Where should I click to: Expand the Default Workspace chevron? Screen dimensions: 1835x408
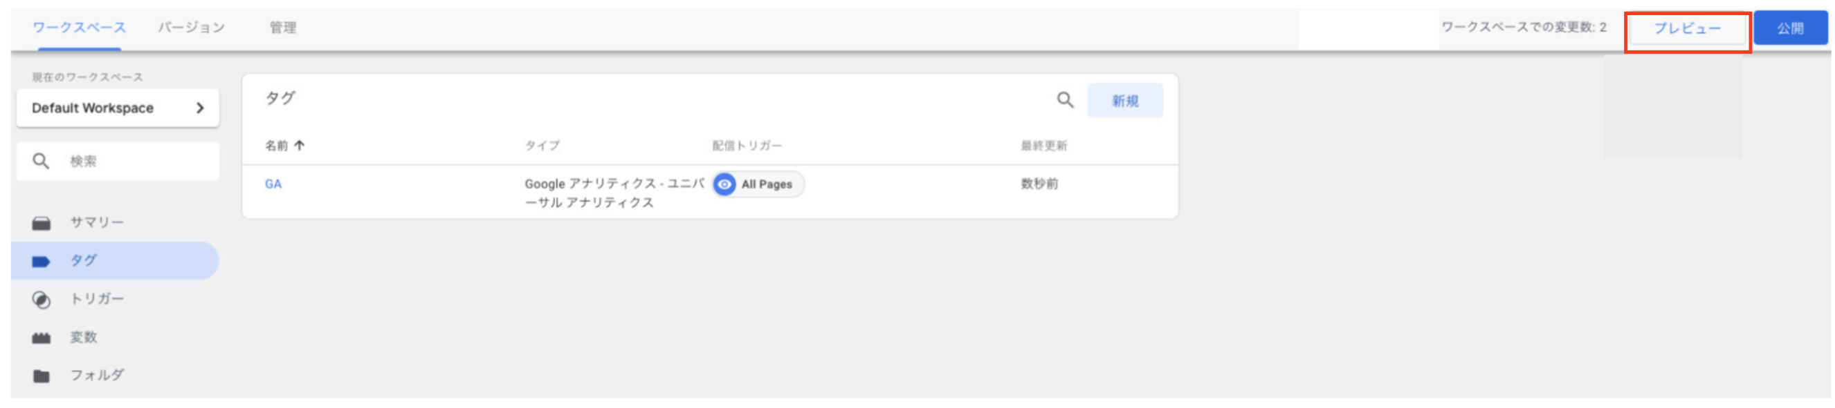[200, 108]
